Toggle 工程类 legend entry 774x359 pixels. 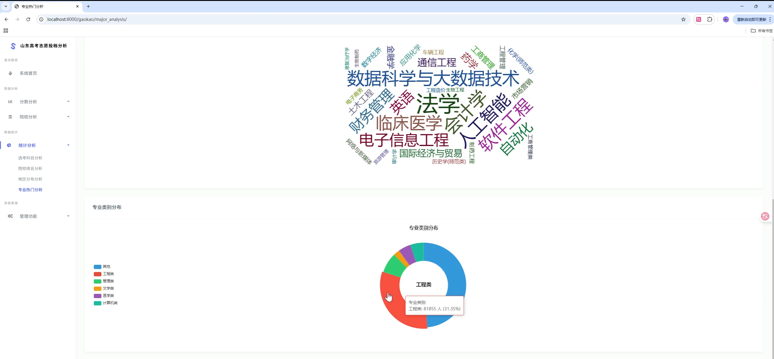tap(104, 274)
